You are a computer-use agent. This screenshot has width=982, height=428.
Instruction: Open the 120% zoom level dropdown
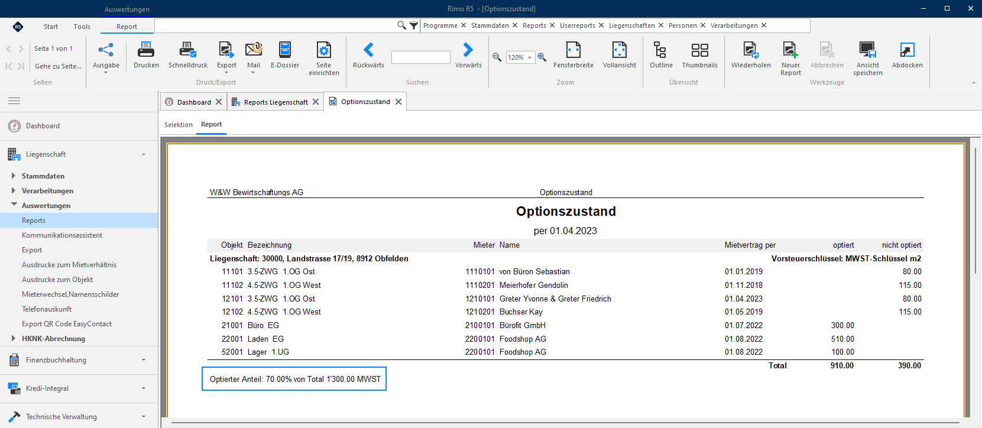[530, 57]
